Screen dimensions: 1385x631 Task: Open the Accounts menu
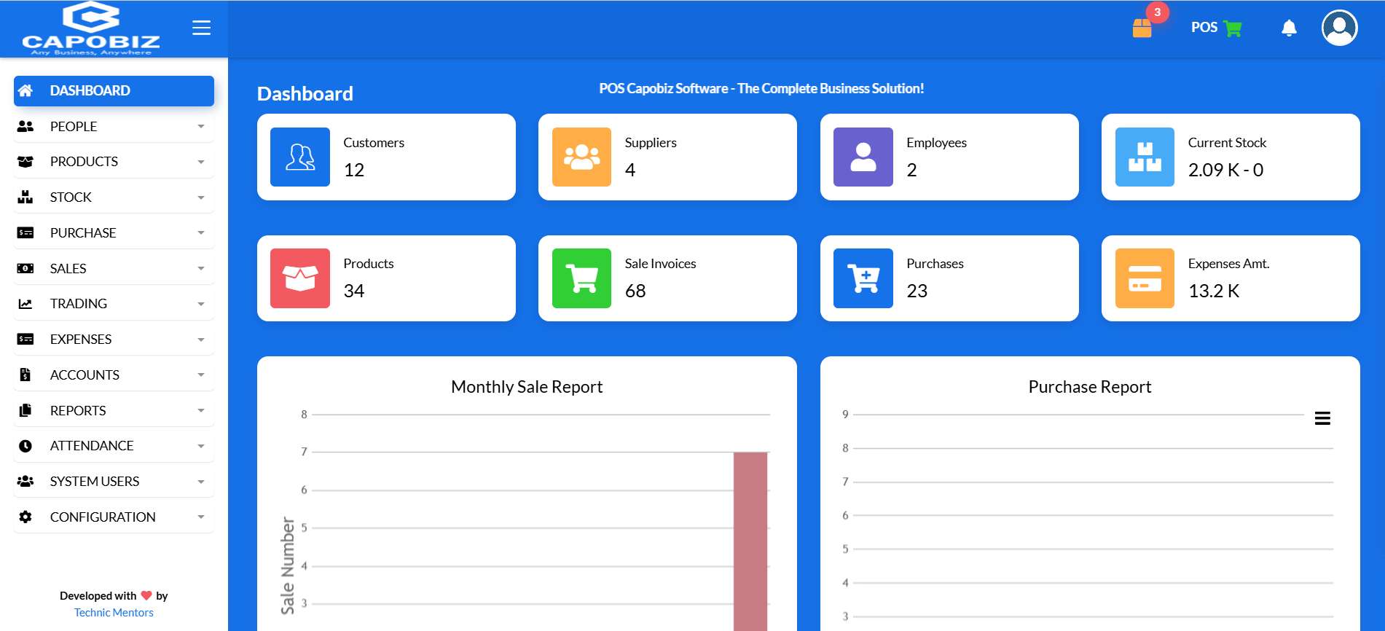click(114, 375)
